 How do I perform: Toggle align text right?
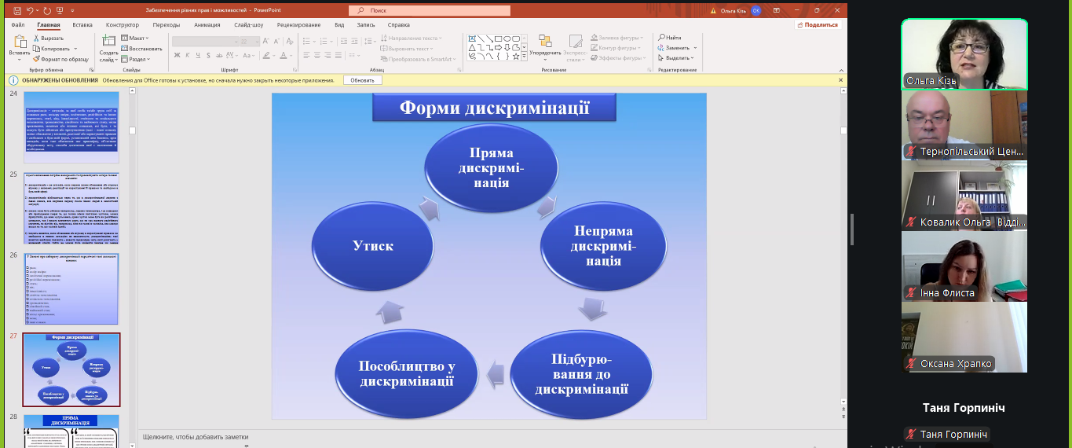click(327, 55)
